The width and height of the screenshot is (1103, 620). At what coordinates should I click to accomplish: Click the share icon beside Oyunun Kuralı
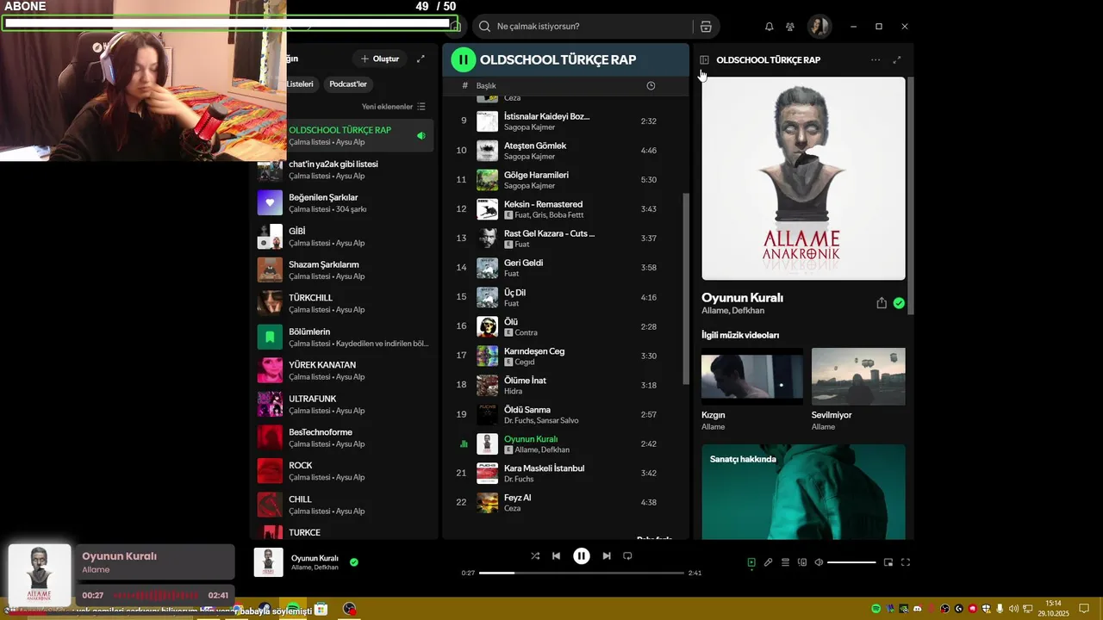[882, 303]
